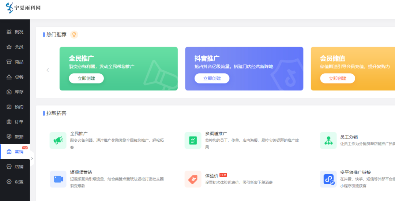
Task: Click the 订单 clipboard icon in sidebar
Action: pyautogui.click(x=9, y=122)
